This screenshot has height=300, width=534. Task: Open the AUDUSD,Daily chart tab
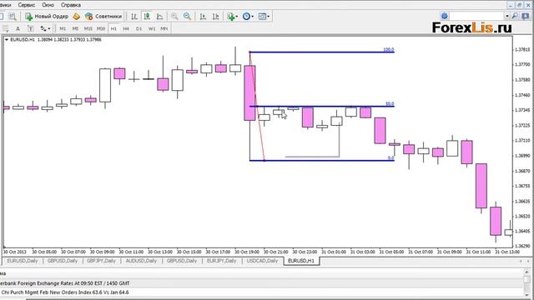click(141, 261)
